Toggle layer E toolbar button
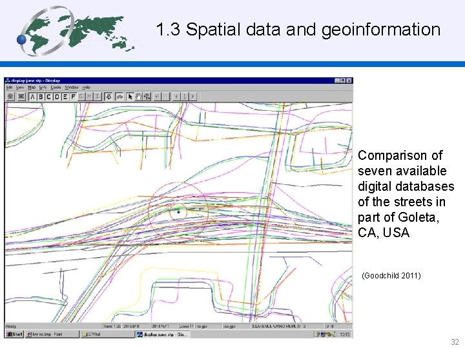 click(x=65, y=97)
